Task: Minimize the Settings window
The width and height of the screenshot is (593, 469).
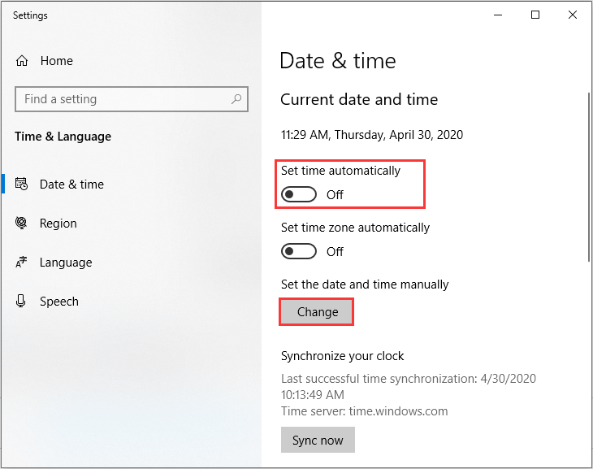Action: pyautogui.click(x=497, y=15)
